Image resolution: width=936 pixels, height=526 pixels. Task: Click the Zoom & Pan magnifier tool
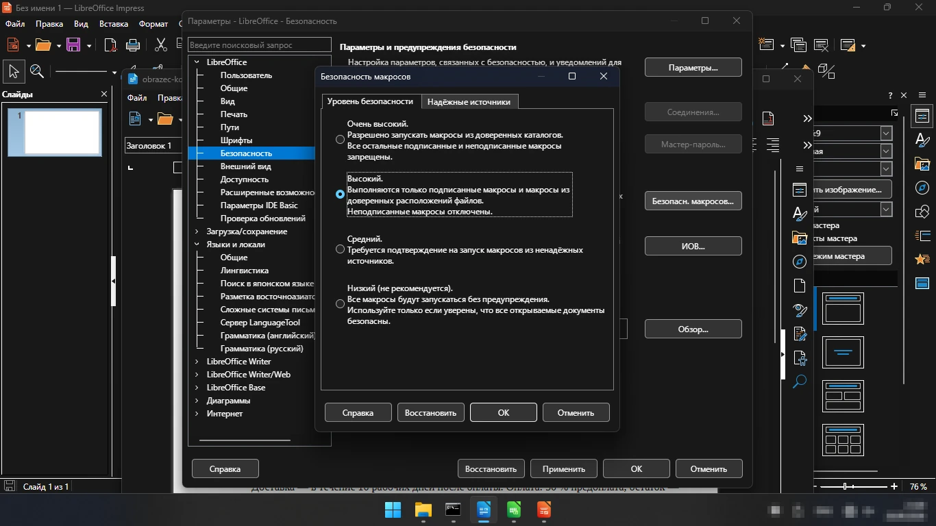tap(37, 71)
